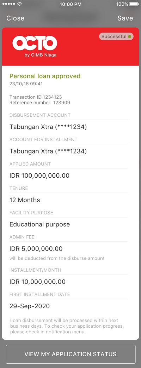Open View My Application Status

[x=70, y=354]
